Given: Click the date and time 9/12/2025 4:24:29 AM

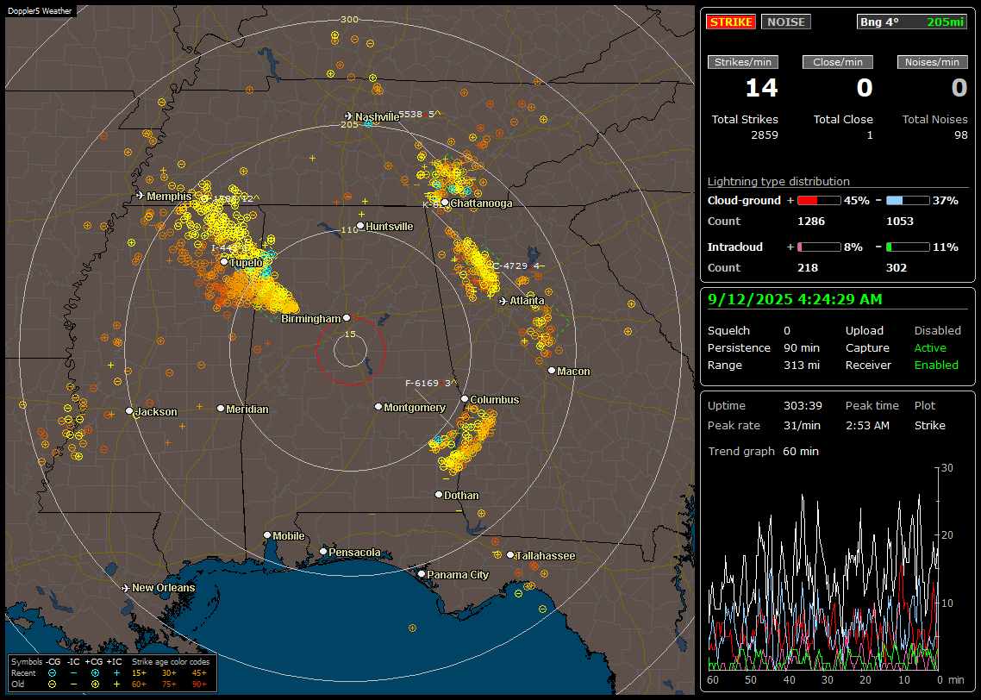Looking at the screenshot, I should coord(795,299).
